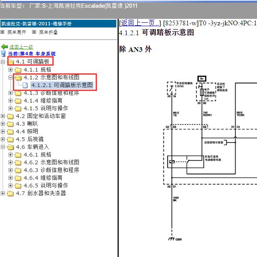Expand the 4.1.1 规格 node

click(x=10, y=70)
